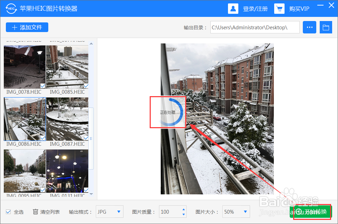Open the 登录/注册 menu

(x=255, y=8)
